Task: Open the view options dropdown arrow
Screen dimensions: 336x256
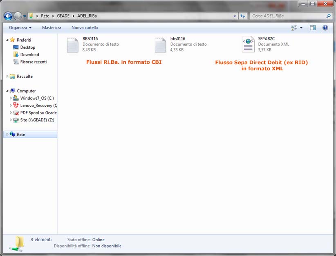Action: click(x=301, y=28)
